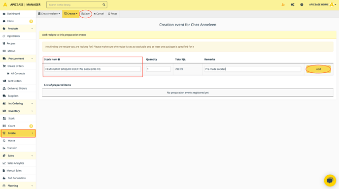Click the '700 ml' total quantity
Screen dimensions: 339x189
179,69
